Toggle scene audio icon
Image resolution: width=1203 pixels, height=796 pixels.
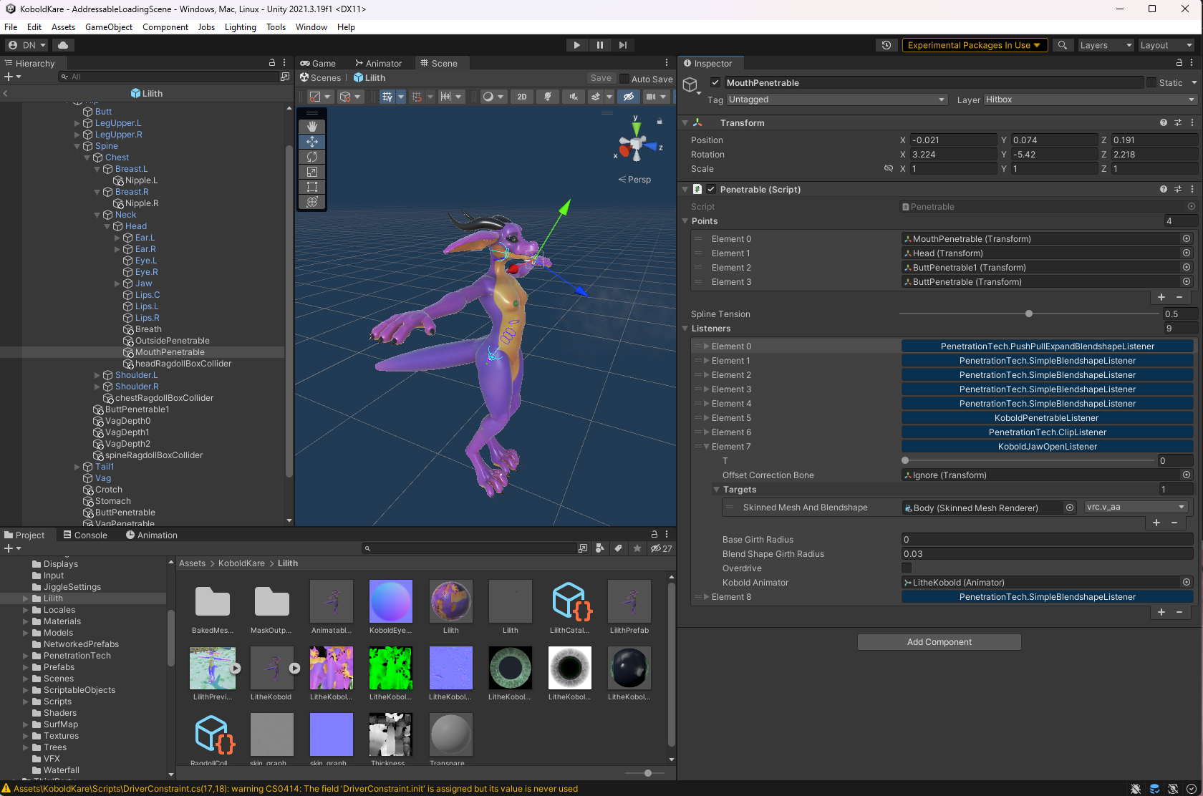click(574, 97)
